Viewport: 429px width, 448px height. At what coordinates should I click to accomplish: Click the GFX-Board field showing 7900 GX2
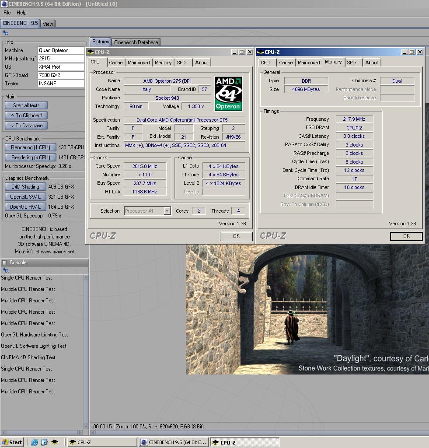(61, 75)
